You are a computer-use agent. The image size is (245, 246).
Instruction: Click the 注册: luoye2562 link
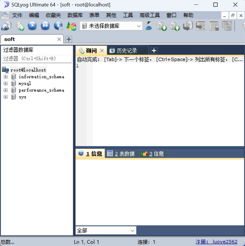tap(216, 242)
